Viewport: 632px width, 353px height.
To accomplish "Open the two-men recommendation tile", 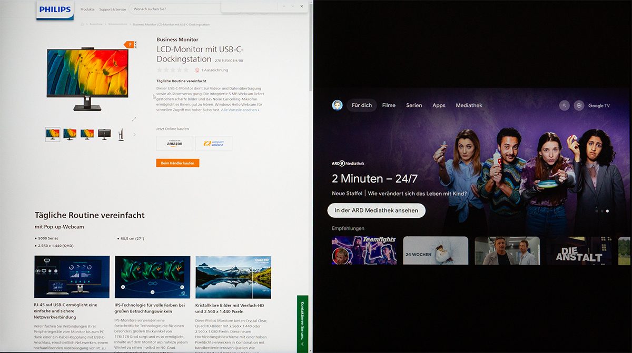I will (x=507, y=250).
